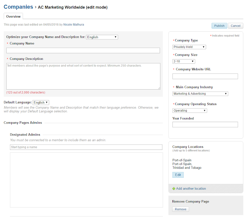Click Add another location link

[191, 189]
